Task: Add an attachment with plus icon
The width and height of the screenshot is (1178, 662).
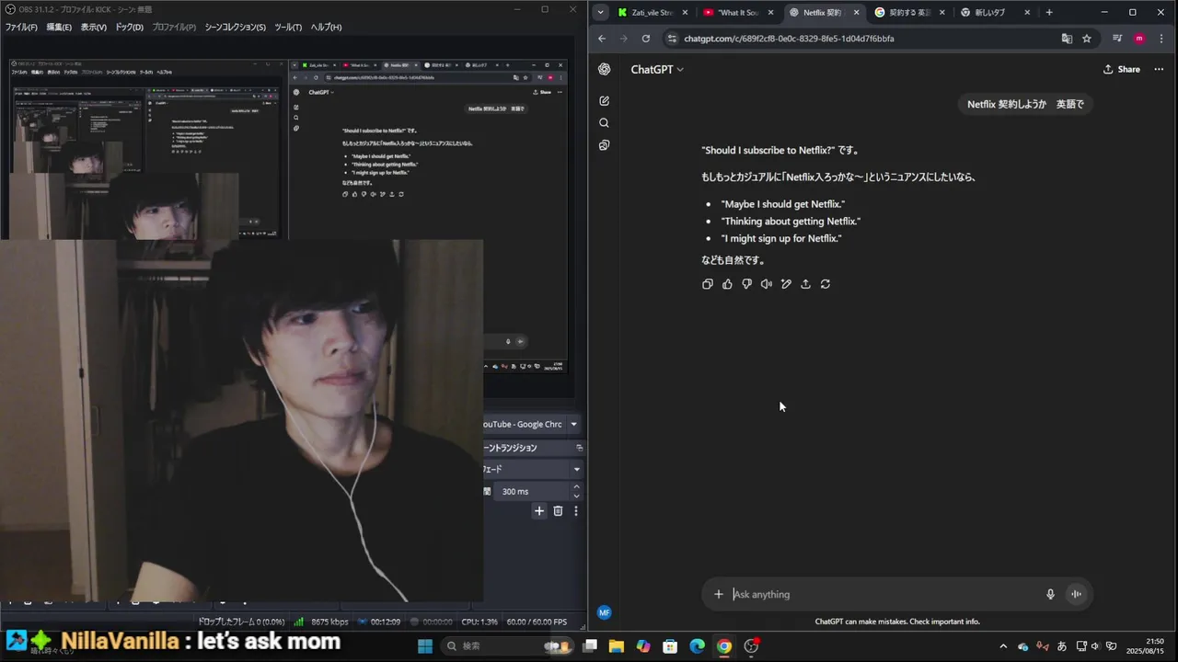Action: click(x=719, y=594)
